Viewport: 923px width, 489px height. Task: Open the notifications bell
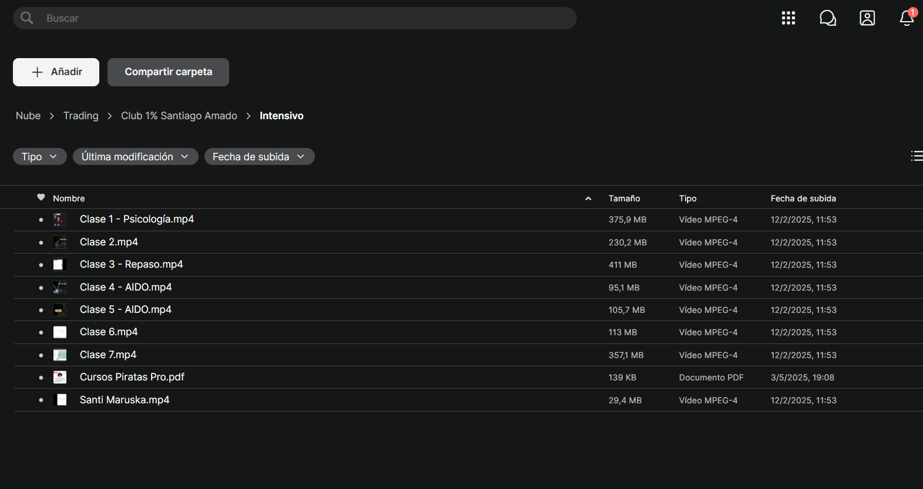[907, 18]
